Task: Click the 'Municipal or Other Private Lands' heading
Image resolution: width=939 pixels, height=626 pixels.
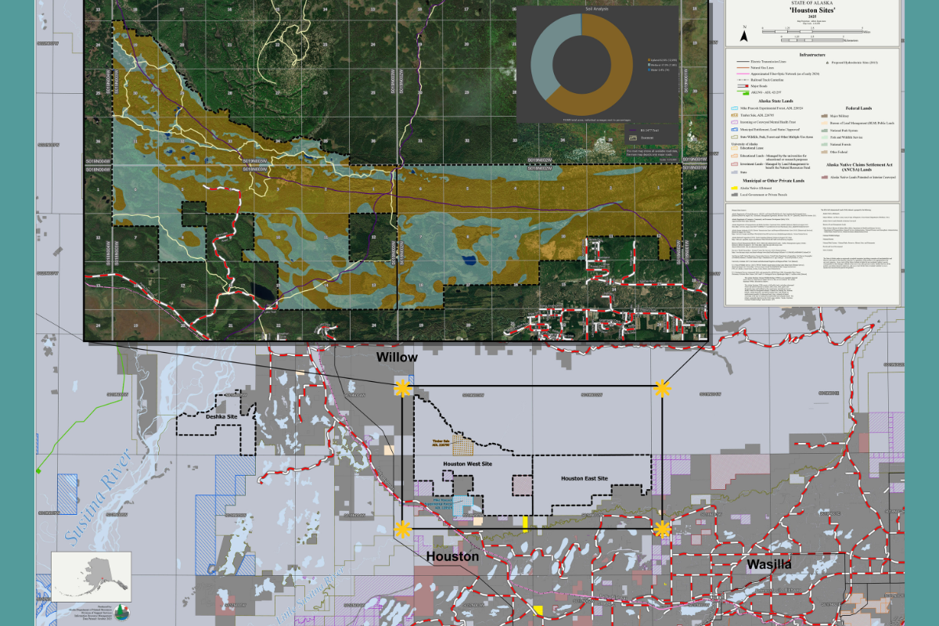Action: click(774, 181)
